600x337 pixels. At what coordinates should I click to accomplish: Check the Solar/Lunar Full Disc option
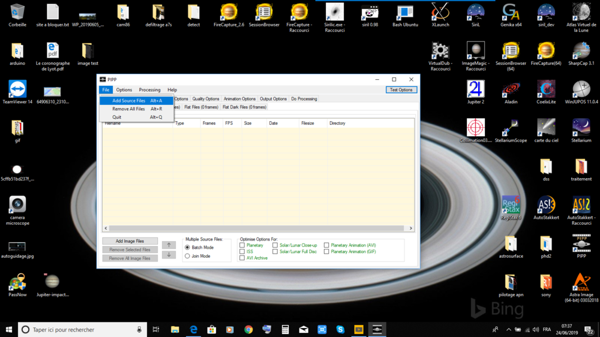coord(275,252)
